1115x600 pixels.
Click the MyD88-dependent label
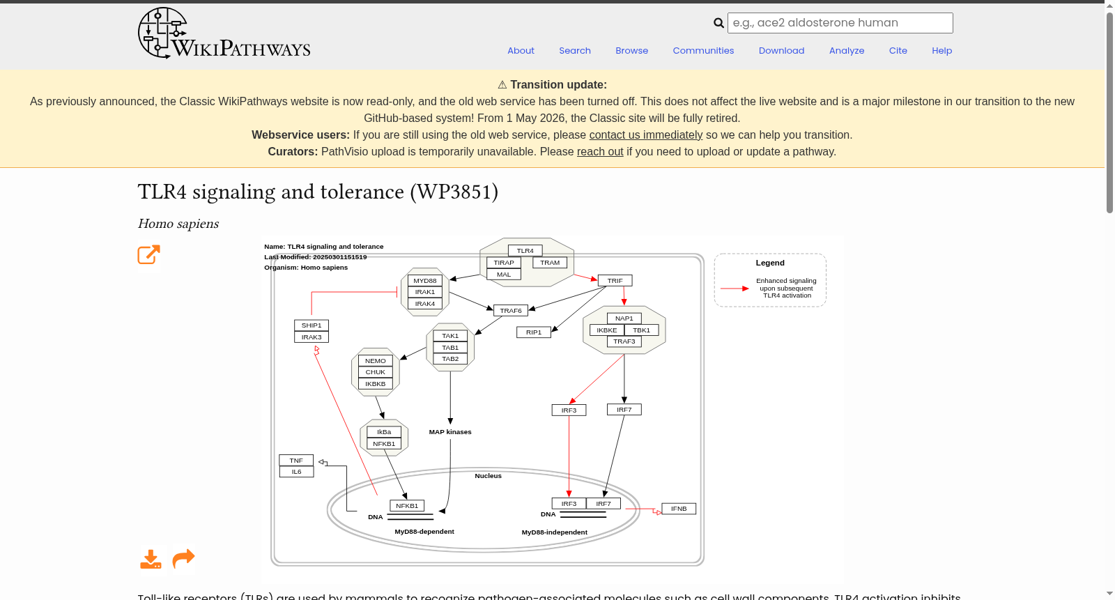[424, 532]
